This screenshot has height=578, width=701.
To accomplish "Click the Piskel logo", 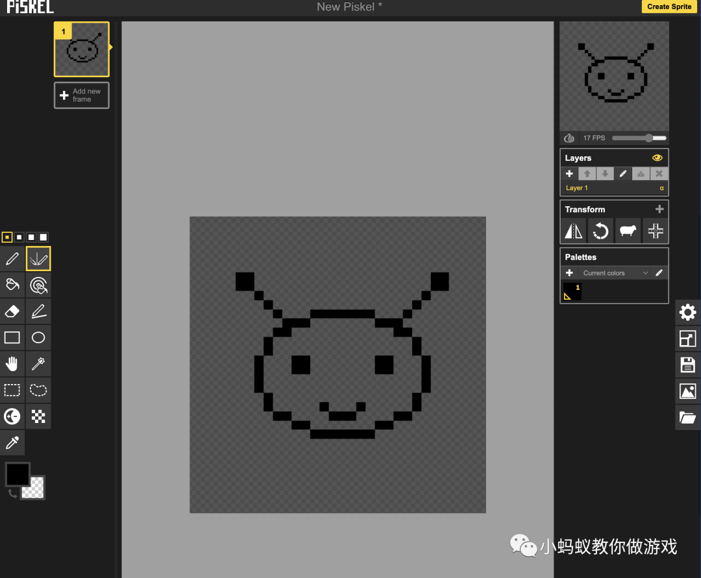I will tap(31, 6).
